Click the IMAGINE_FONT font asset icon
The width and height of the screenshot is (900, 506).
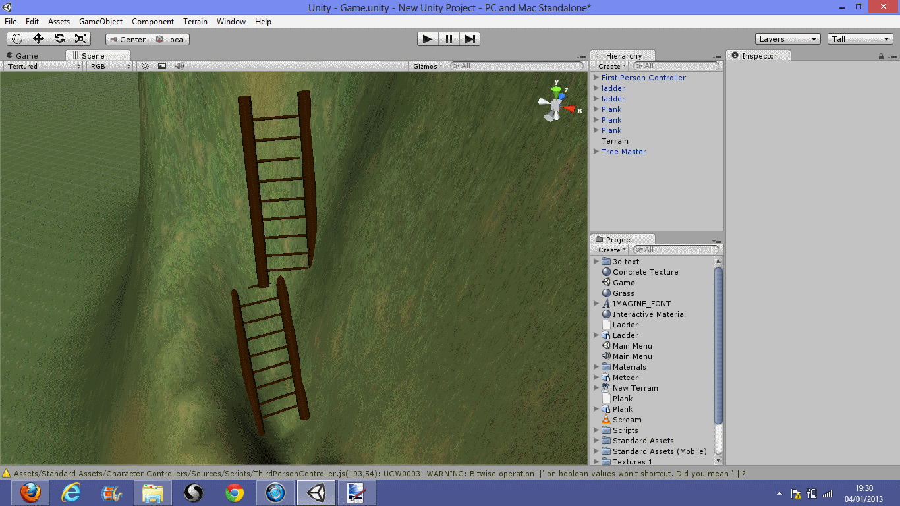tap(606, 304)
